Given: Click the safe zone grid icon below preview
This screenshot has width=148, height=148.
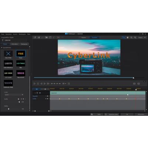Looking at the screenshot, I should pyautogui.click(x=134, y=84).
